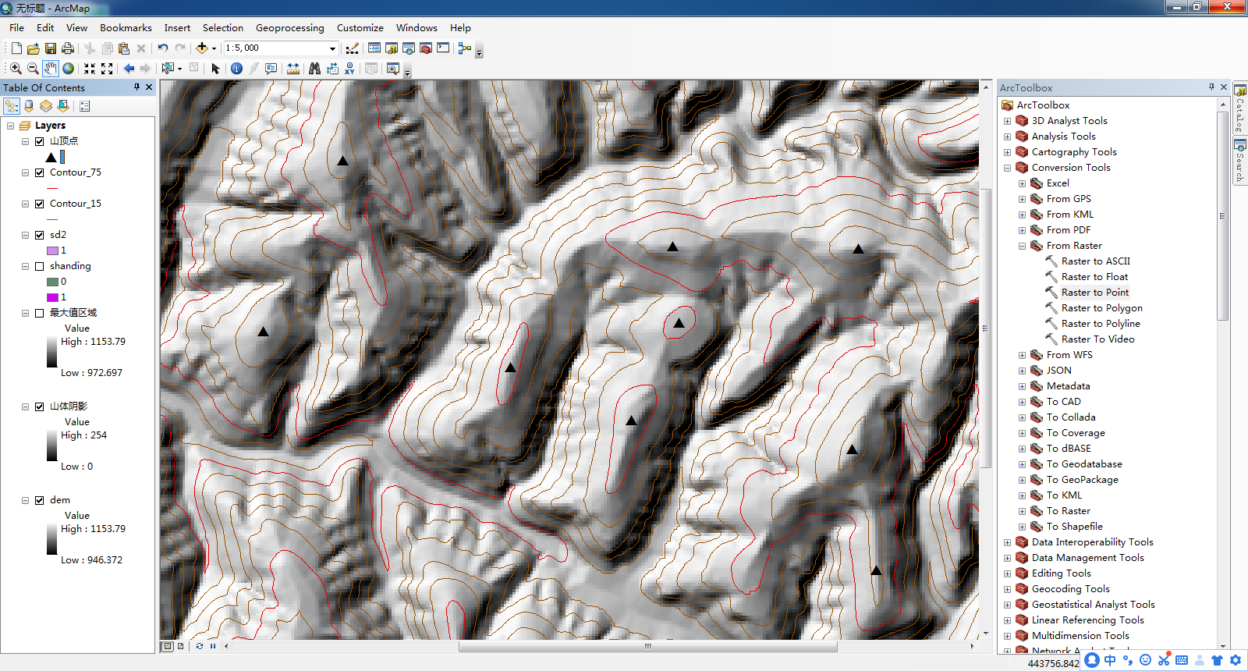Open the Geoprocessing menu
Screen dimensions: 1248x671
289,28
